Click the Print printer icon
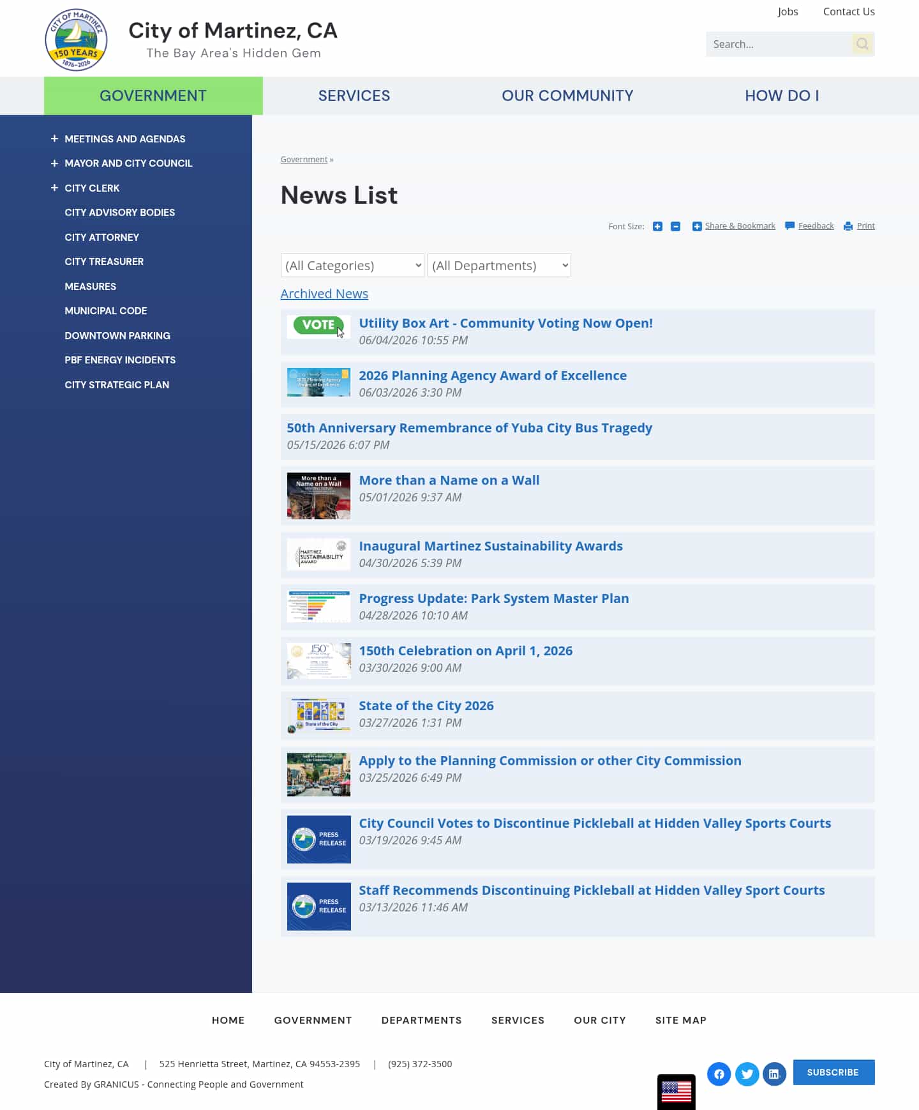919x1110 pixels. click(x=848, y=226)
